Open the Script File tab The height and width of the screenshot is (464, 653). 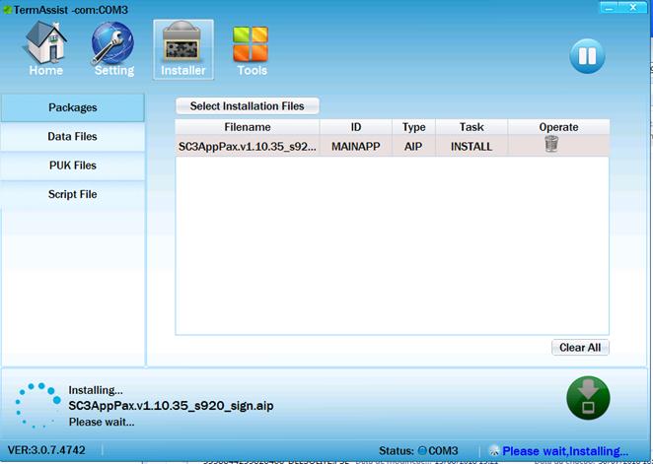(x=73, y=195)
